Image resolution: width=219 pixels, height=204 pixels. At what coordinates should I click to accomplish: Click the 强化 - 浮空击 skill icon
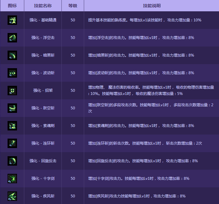pyautogui.click(x=12, y=38)
